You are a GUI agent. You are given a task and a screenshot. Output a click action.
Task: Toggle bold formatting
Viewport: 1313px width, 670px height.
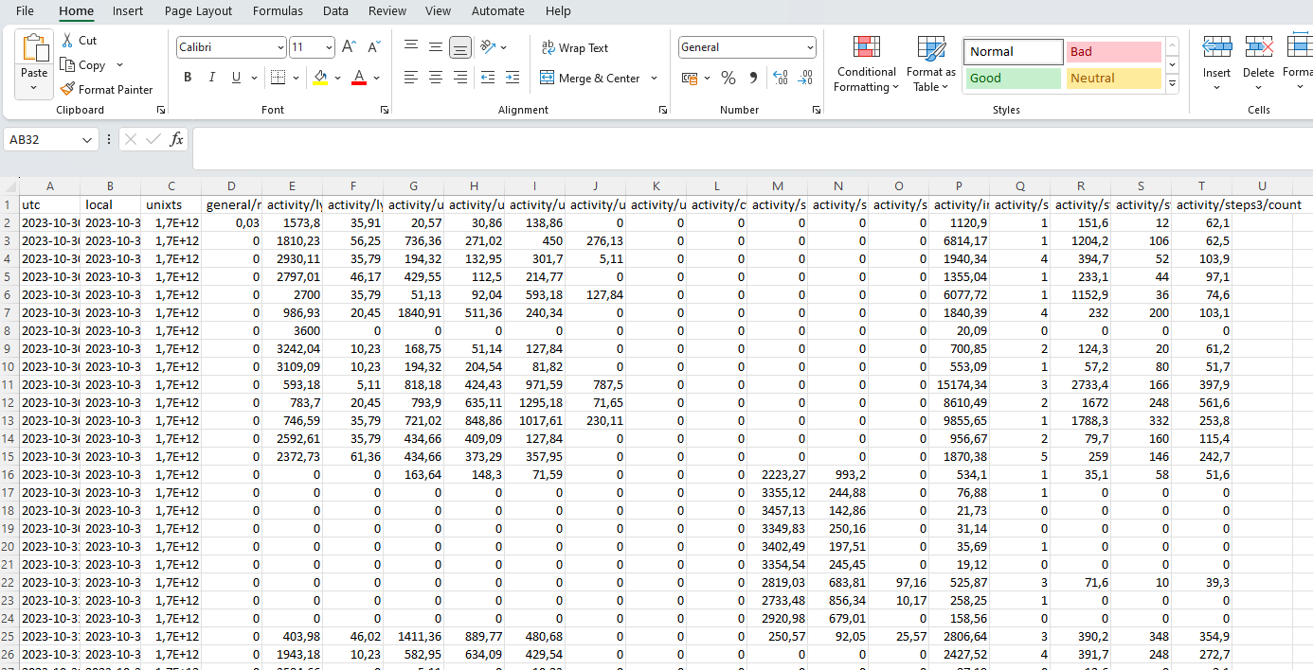point(188,77)
